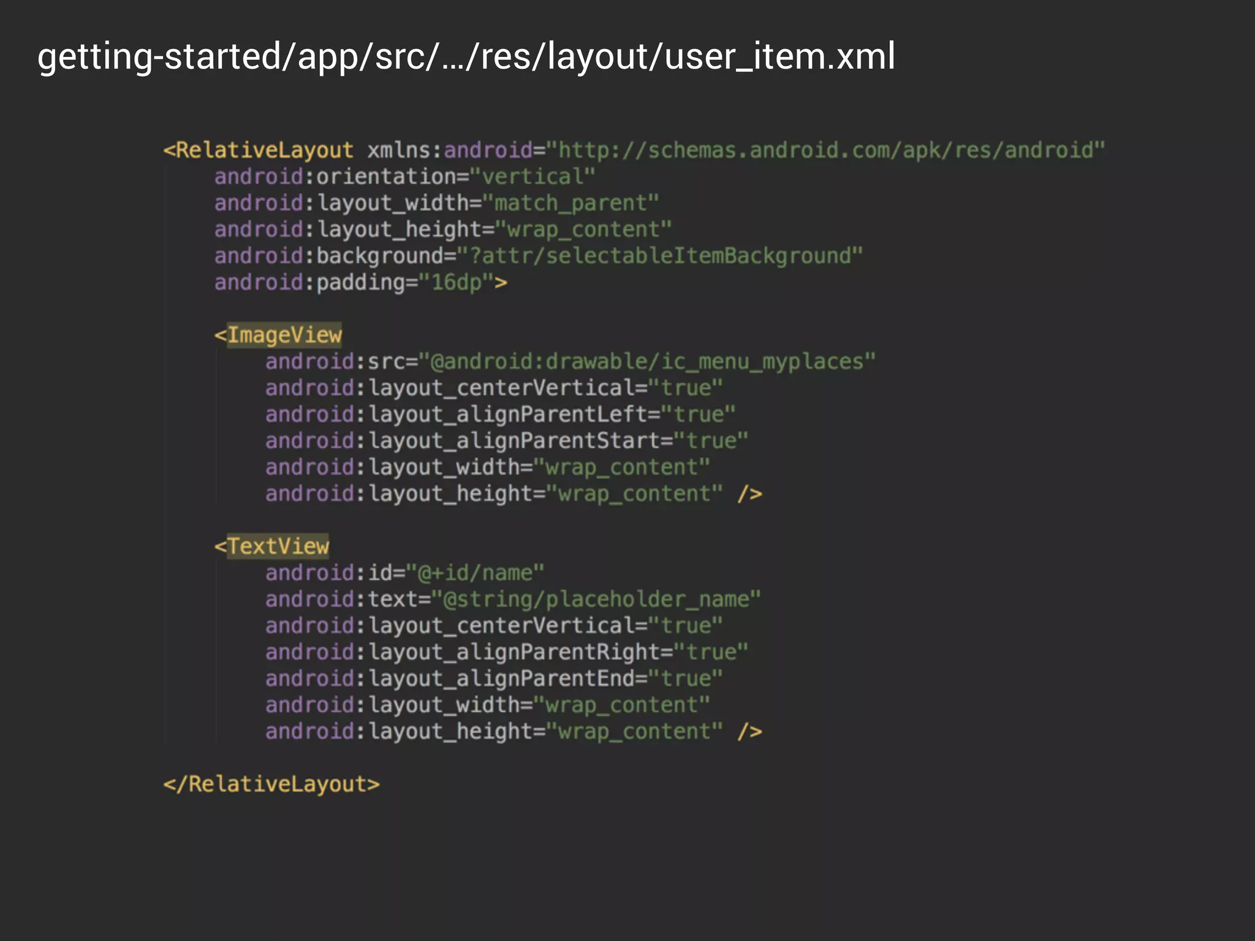Viewport: 1255px width, 941px height.
Task: Click the layout_alignParentEnd="true" line
Action: (494, 678)
